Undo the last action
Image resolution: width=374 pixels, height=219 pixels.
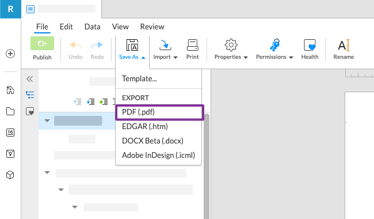tap(75, 50)
